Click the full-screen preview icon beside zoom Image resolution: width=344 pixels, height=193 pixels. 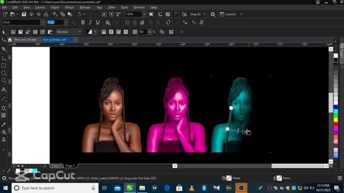point(151,14)
